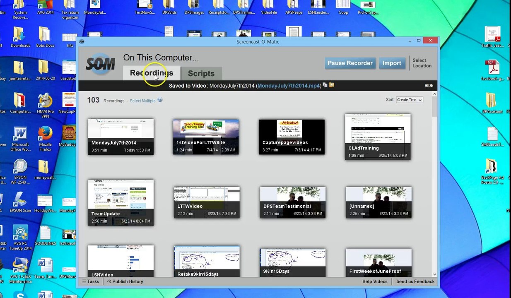Screen dimensions: 511x298
Task: Open AVG 1-Click Maintenance icon
Action: pyautogui.click(x=20, y=271)
